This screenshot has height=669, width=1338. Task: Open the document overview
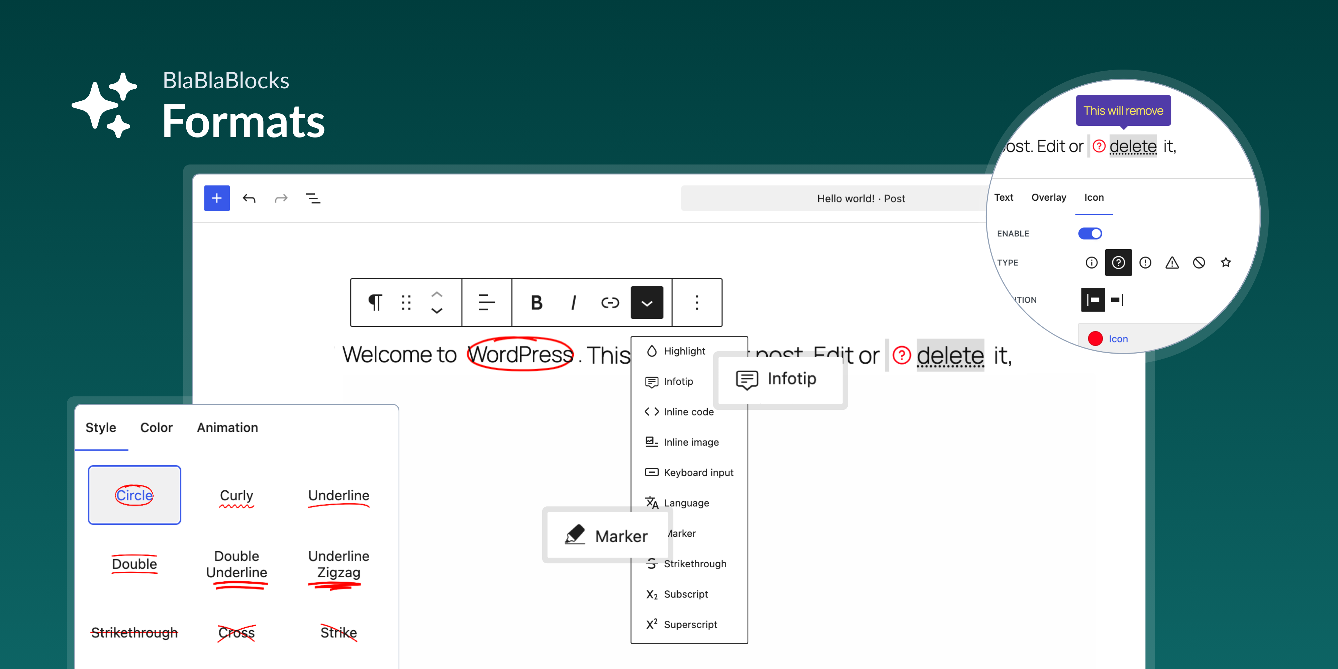[x=313, y=198]
